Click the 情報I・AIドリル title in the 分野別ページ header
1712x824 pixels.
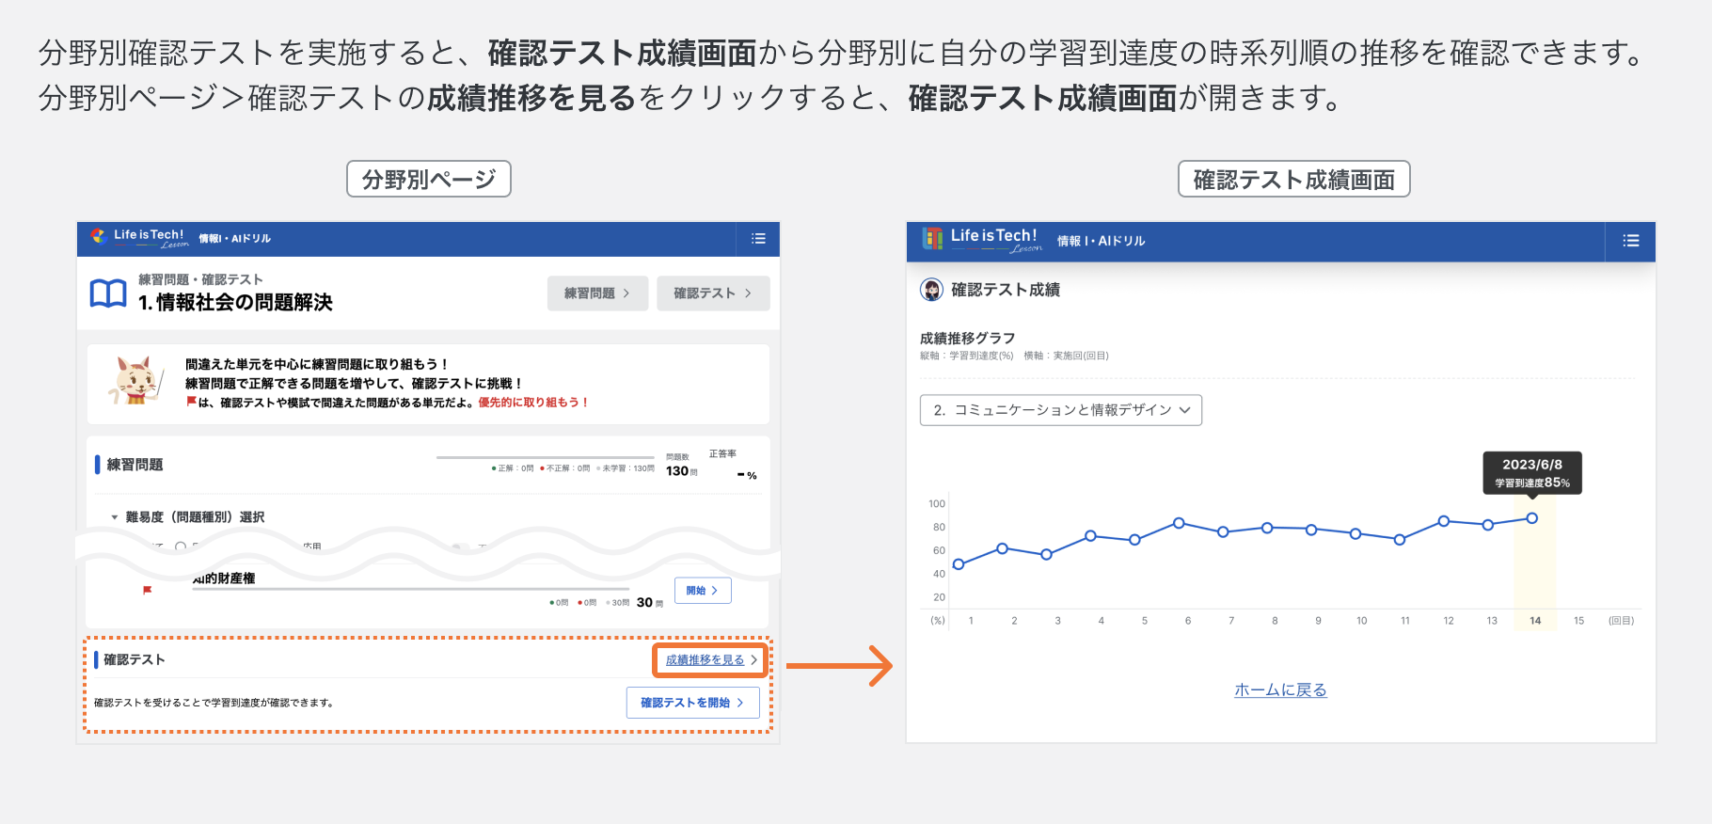point(234,239)
